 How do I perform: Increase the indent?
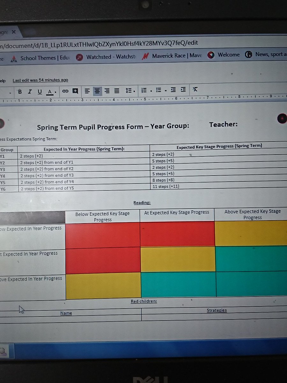pyautogui.click(x=183, y=90)
